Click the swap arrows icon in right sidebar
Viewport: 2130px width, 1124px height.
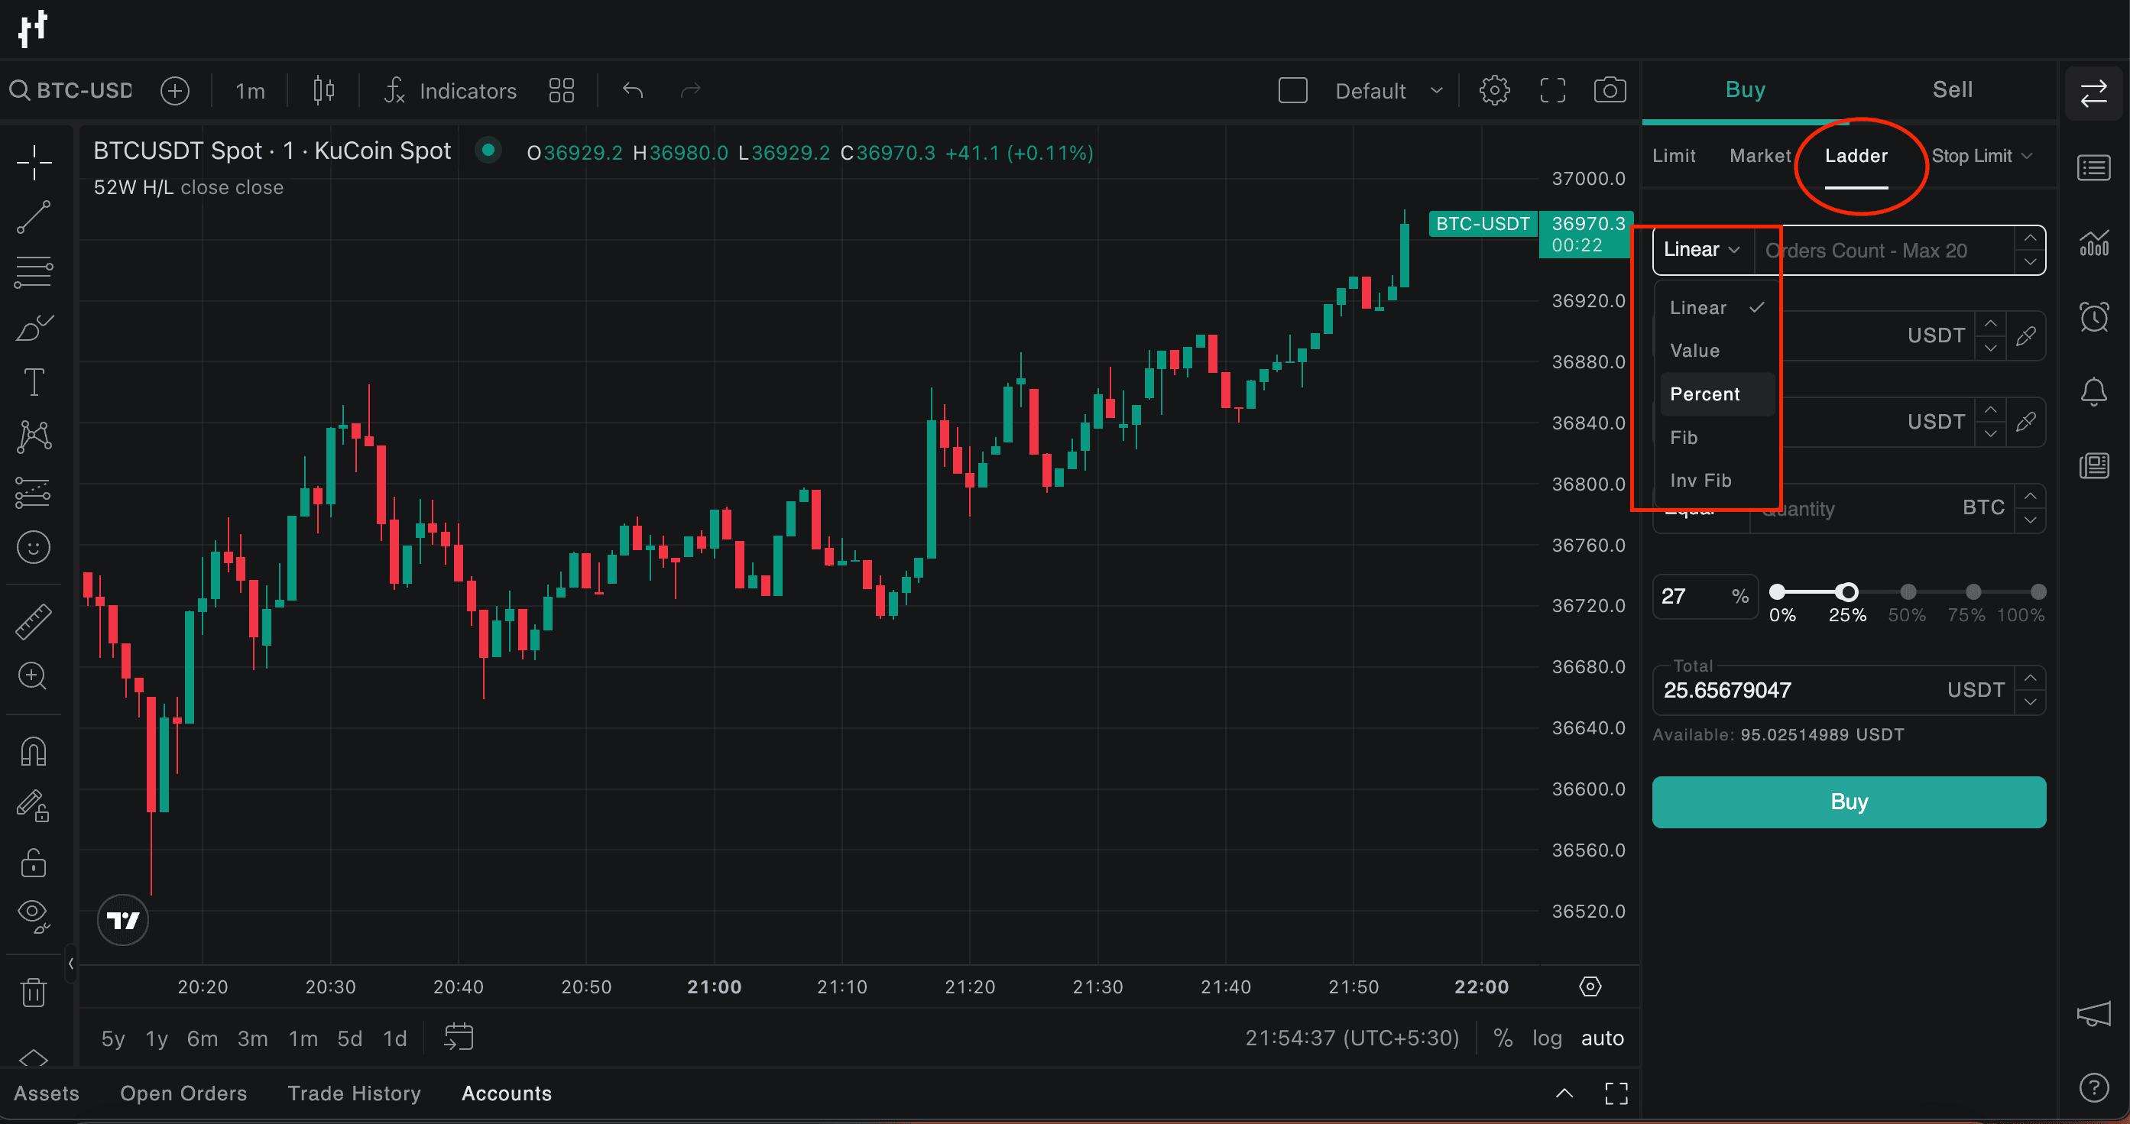coord(2093,94)
